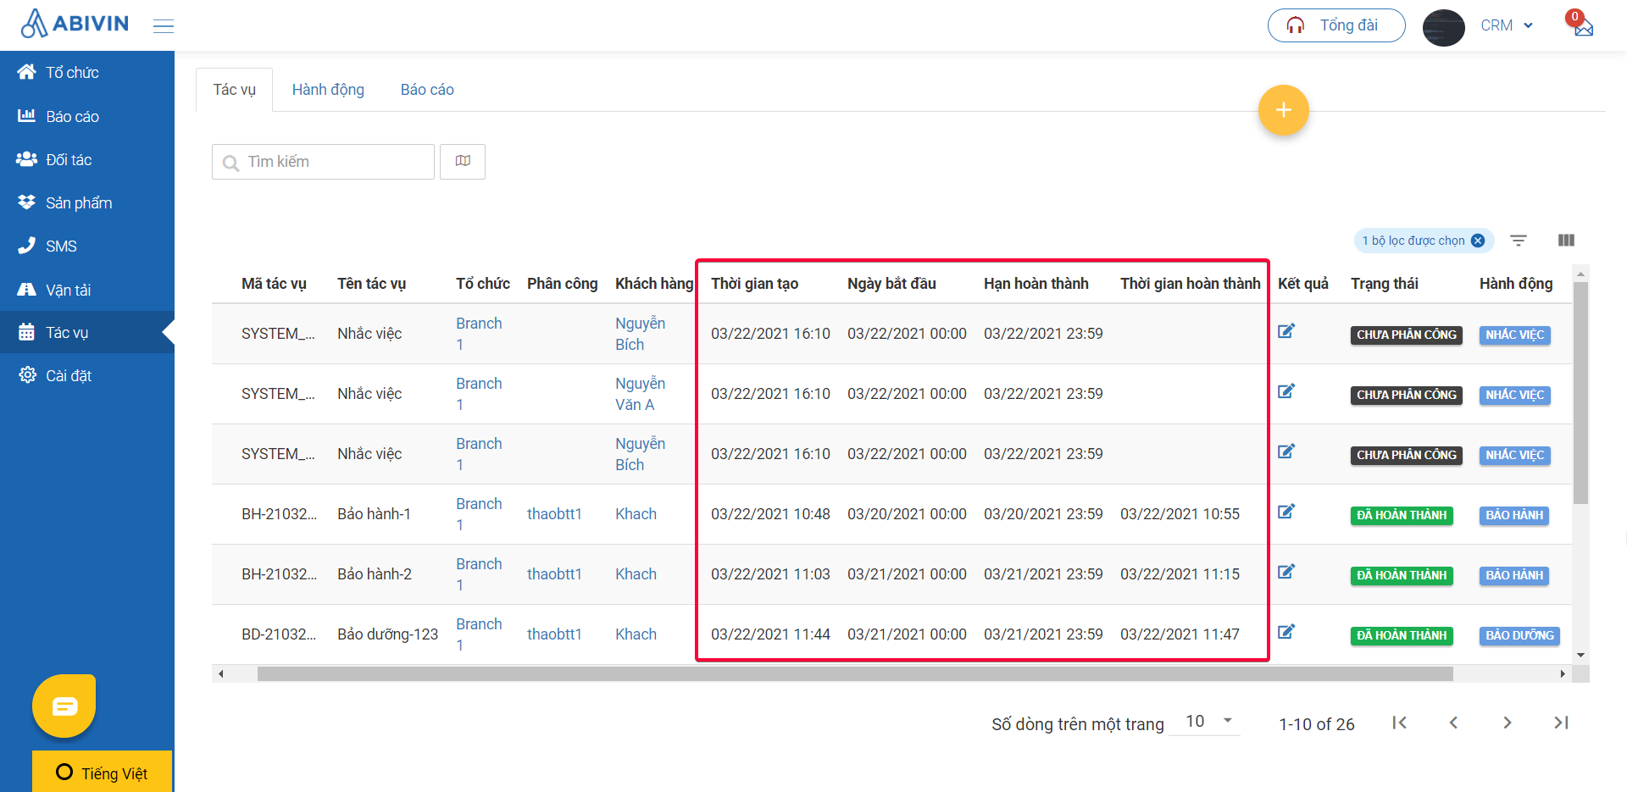Open Vận tải in the sidebar
This screenshot has height=792, width=1627.
tap(87, 290)
